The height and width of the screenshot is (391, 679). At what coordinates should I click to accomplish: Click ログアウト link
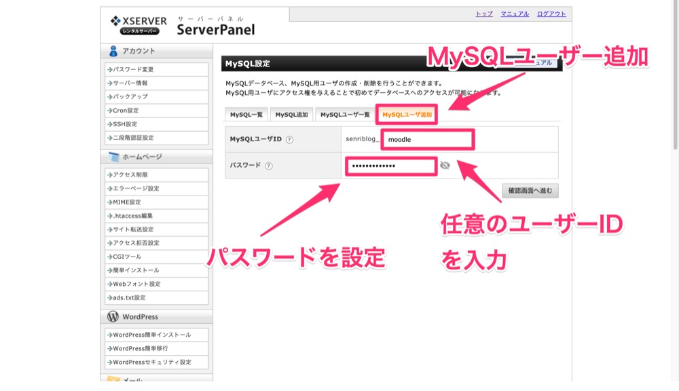point(551,14)
